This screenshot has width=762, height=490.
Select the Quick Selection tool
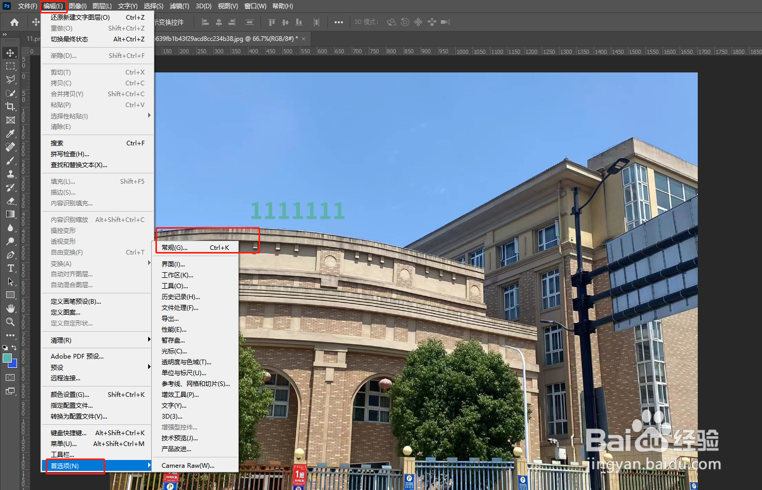pos(10,93)
